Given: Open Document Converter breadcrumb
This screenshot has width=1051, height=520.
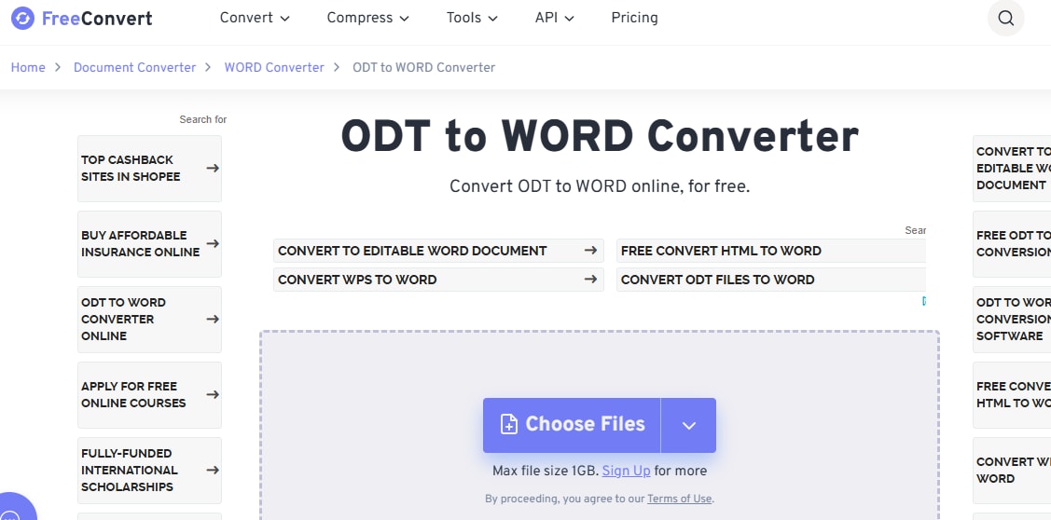Looking at the screenshot, I should pos(134,68).
